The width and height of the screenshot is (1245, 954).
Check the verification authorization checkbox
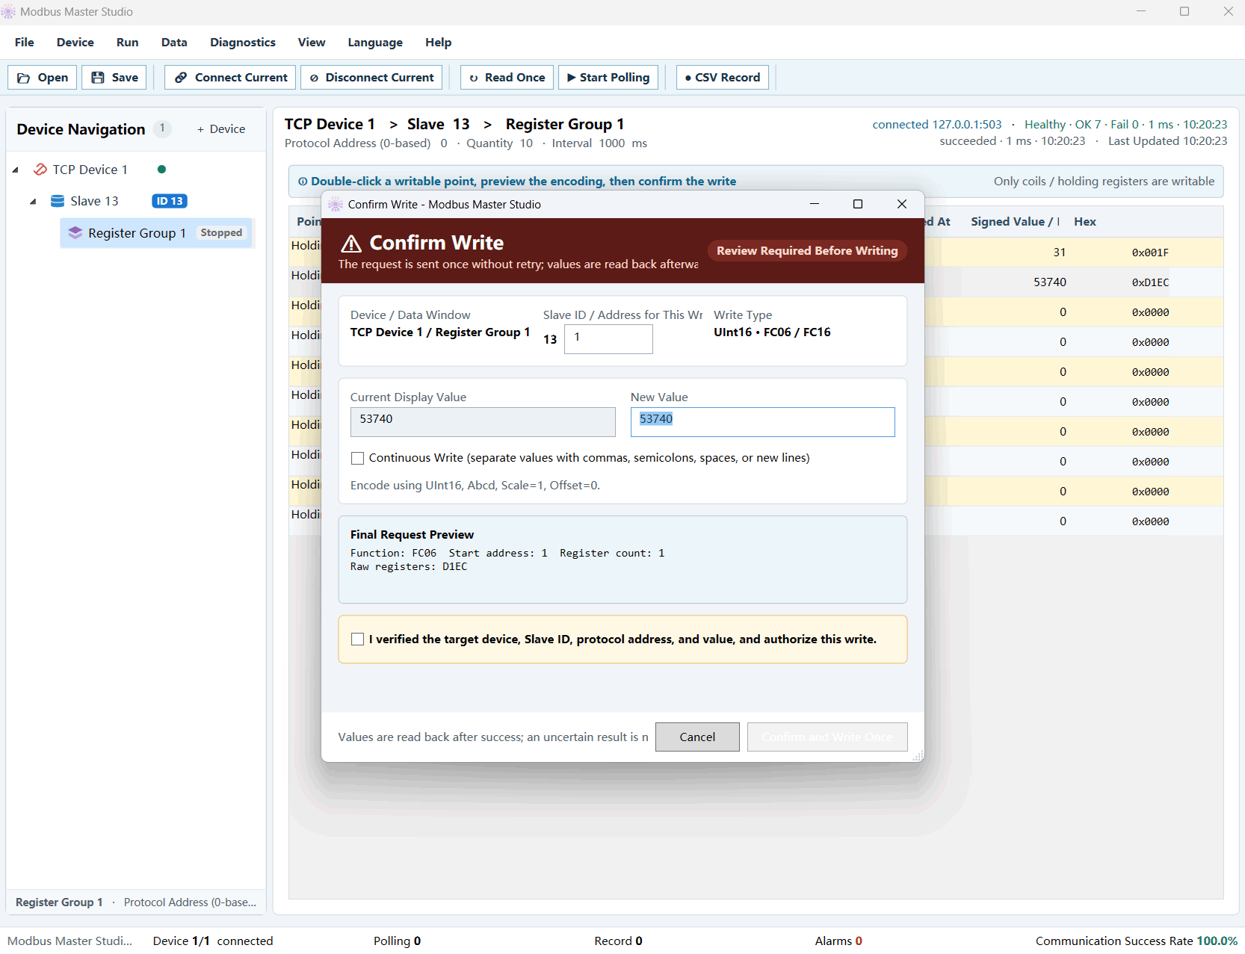[x=358, y=639]
